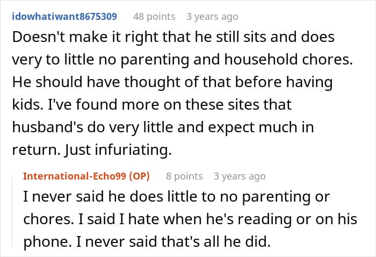Open idowhatiwant8675309's user profile

(63, 16)
